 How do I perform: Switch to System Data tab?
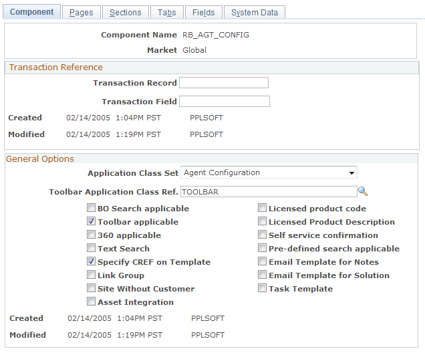pyautogui.click(x=254, y=13)
